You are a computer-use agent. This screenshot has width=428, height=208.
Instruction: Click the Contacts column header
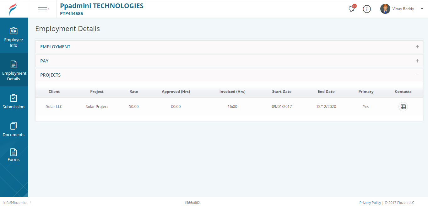click(x=403, y=92)
